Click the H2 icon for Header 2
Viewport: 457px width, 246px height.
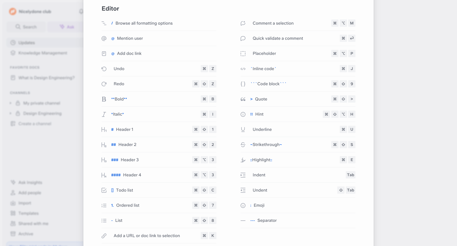[104, 145]
